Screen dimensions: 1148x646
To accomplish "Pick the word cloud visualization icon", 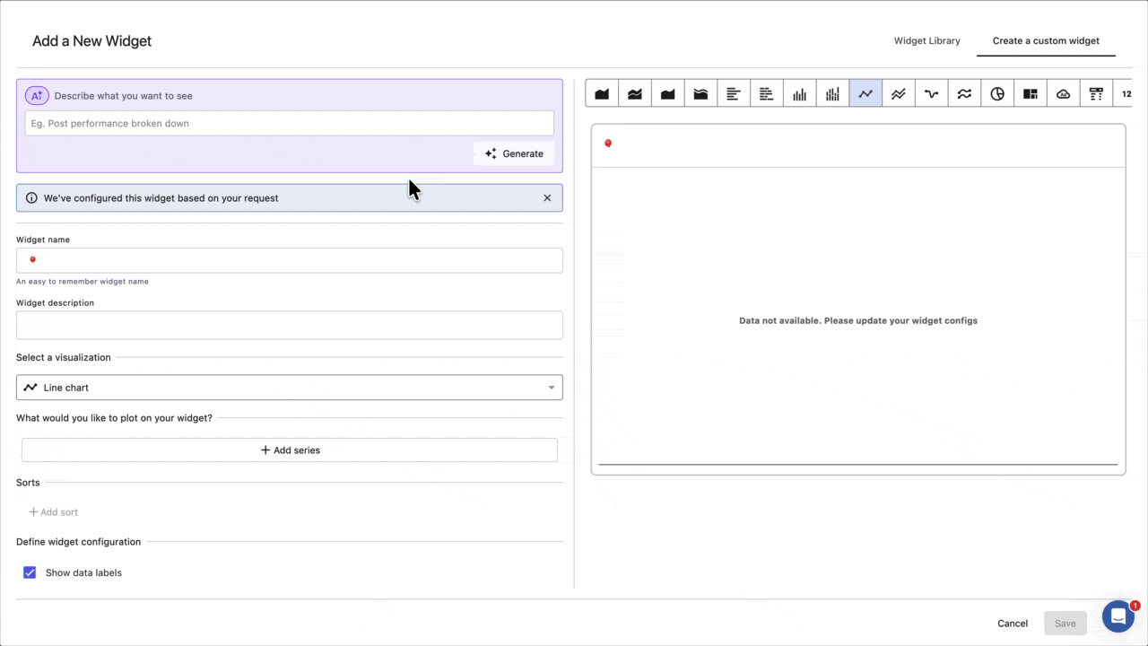I will tap(1063, 93).
